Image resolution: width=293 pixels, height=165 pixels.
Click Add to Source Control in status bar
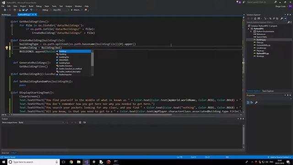(279, 157)
